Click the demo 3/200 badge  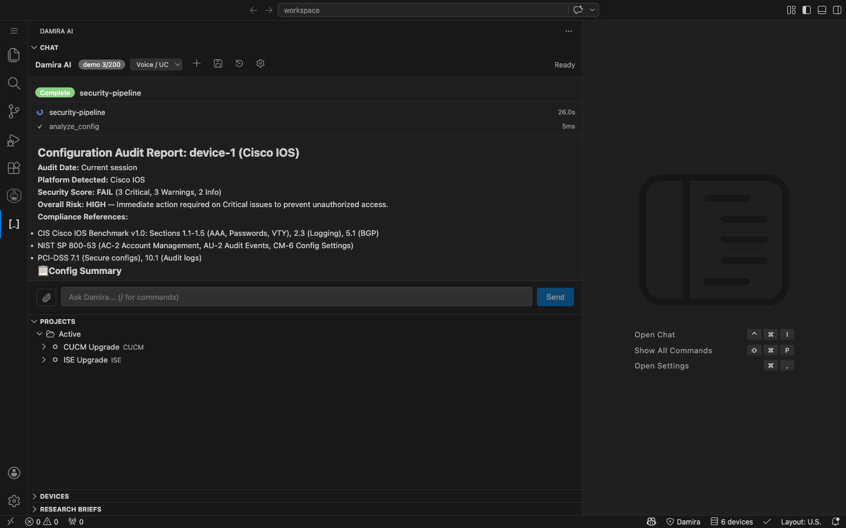click(x=102, y=65)
